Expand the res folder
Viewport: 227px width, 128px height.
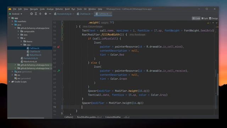[x=12, y=75]
